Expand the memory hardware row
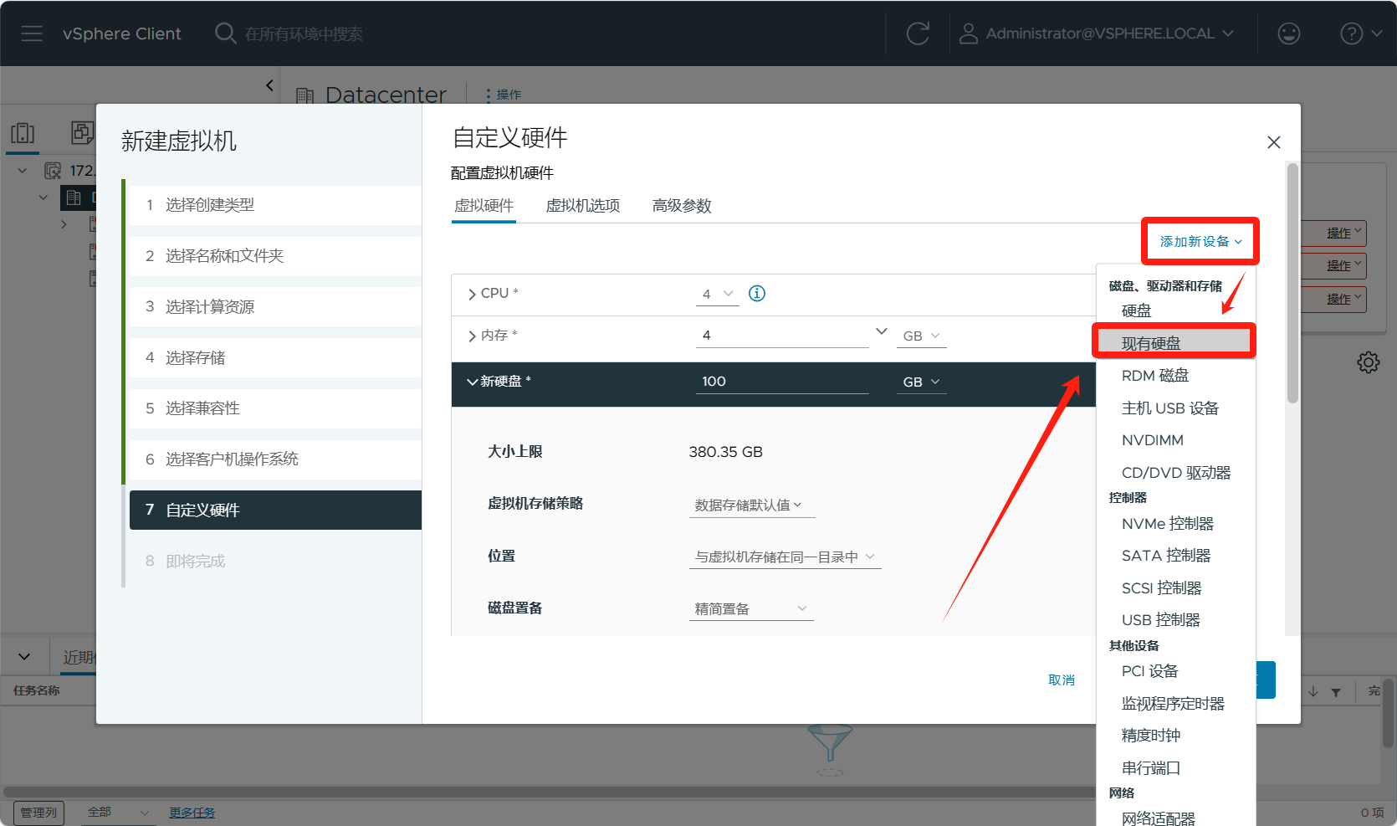1397x826 pixels. pyautogui.click(x=473, y=336)
